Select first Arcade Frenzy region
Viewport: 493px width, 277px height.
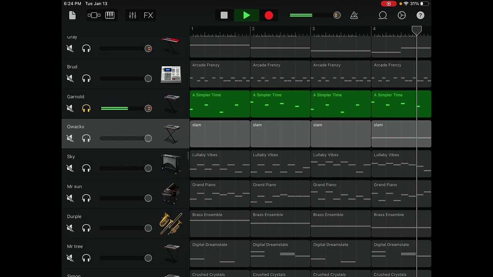(220, 74)
